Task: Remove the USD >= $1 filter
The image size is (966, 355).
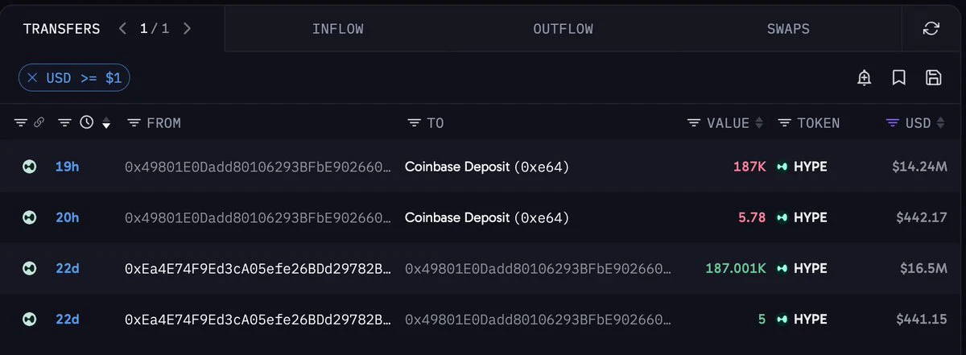Action: coord(32,78)
